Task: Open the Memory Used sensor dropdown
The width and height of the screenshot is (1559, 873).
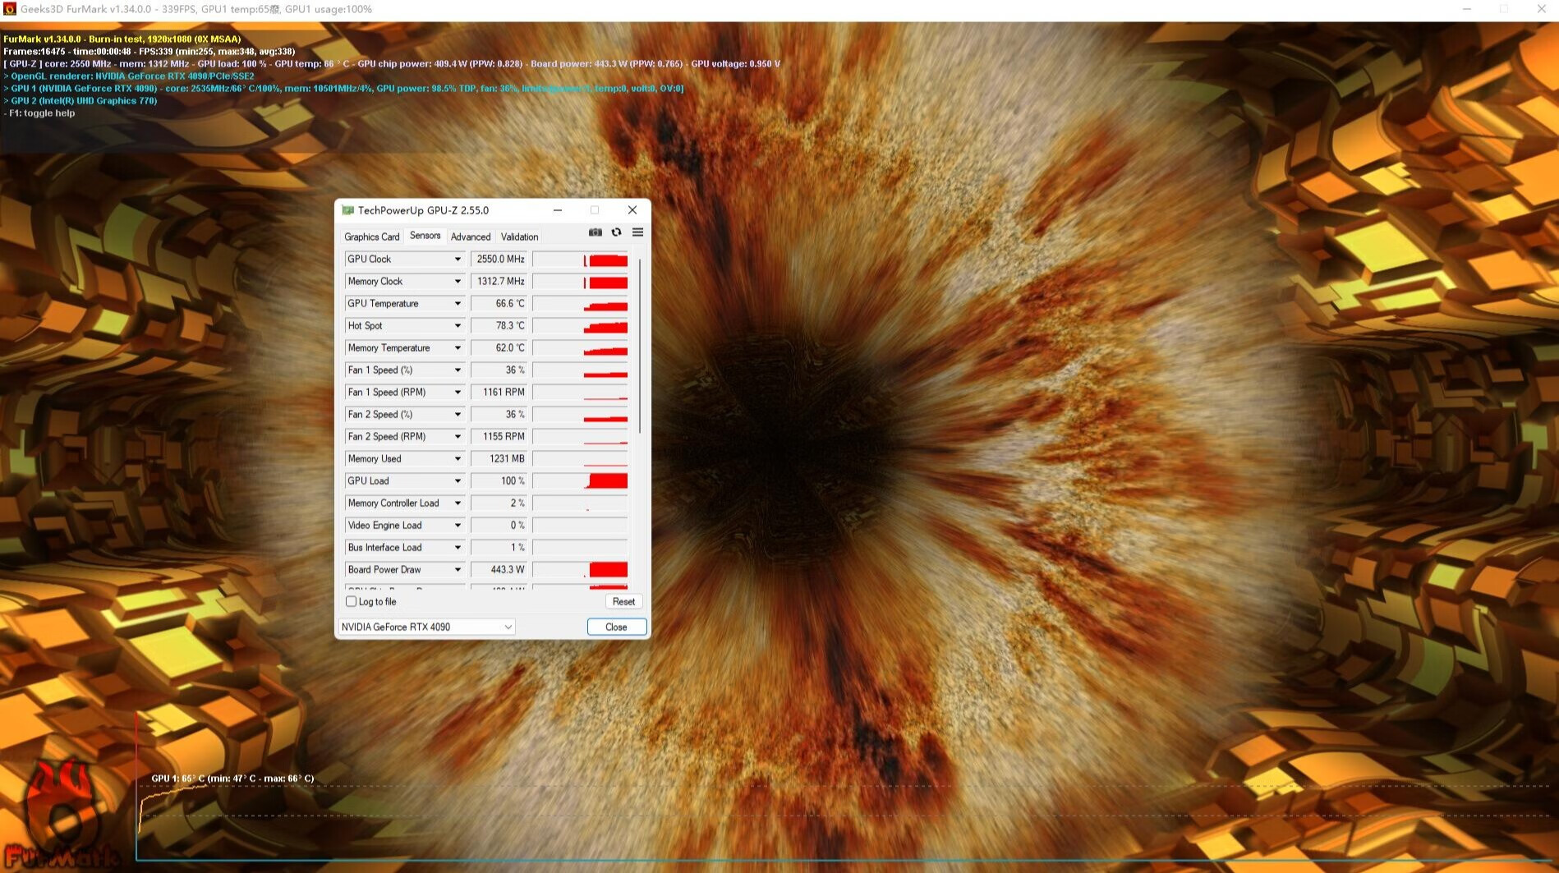Action: (458, 459)
